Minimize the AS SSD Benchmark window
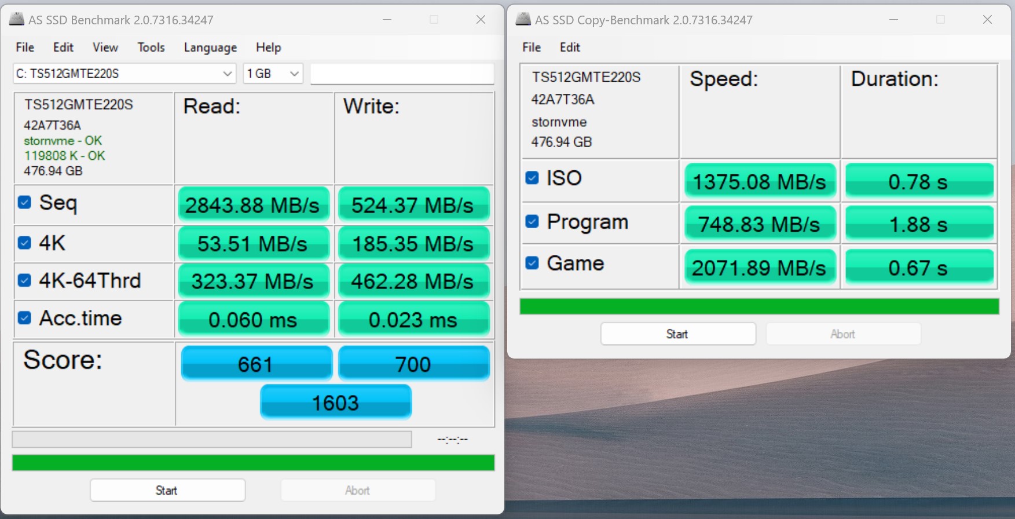This screenshot has width=1015, height=519. pyautogui.click(x=387, y=20)
